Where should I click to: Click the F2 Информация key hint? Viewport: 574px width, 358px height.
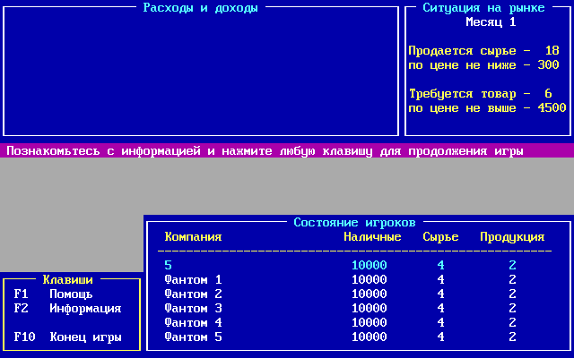pos(68,308)
